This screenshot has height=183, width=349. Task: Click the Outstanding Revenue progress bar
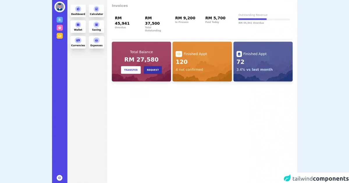click(264, 19)
